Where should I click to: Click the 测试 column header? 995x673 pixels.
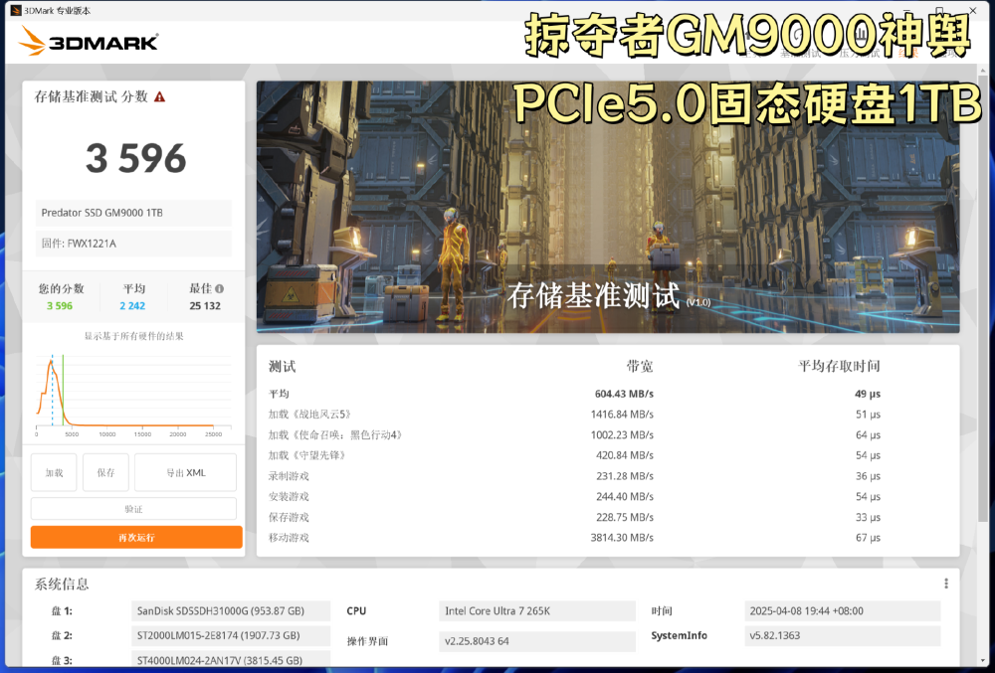[282, 366]
